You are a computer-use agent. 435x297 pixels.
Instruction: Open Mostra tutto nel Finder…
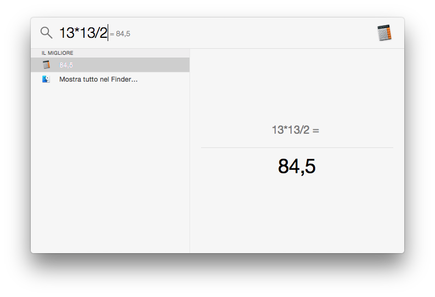coord(98,79)
